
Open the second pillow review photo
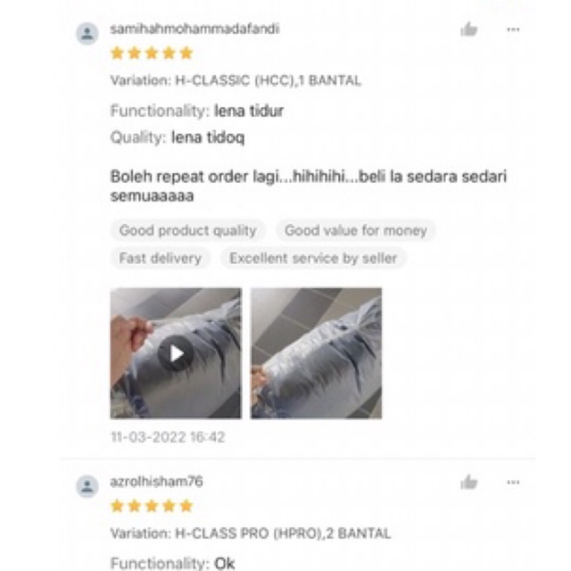(316, 353)
